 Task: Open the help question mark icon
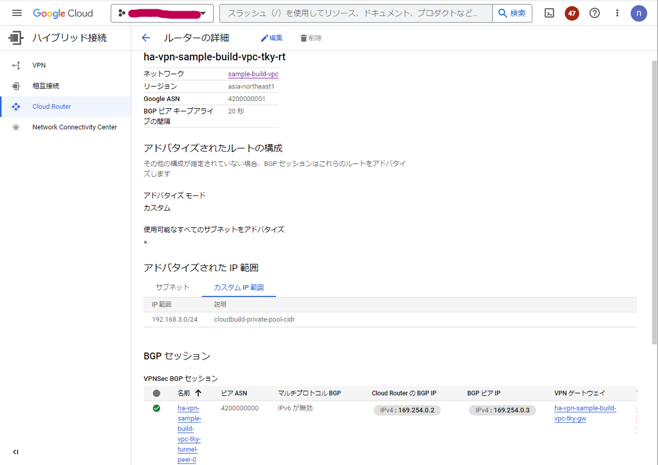594,13
